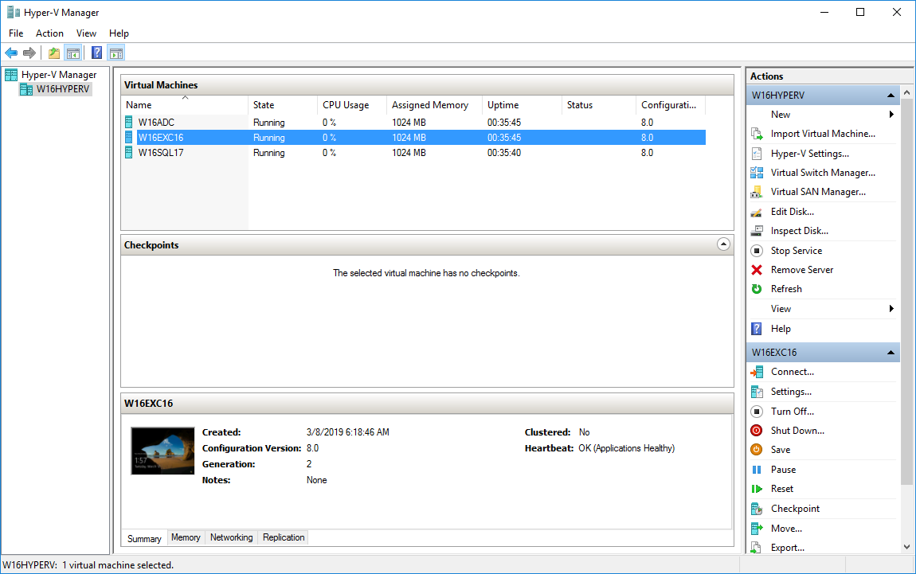Open the Action menu

click(x=49, y=33)
